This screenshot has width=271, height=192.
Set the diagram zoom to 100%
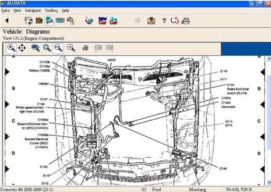[35, 47]
